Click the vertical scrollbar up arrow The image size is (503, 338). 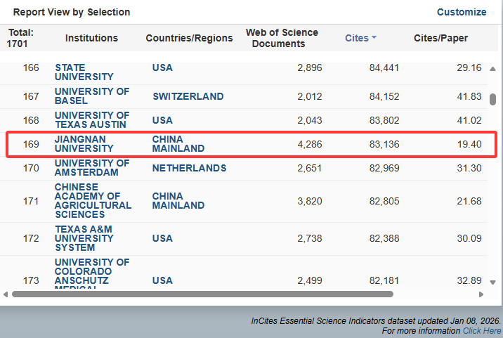(492, 69)
